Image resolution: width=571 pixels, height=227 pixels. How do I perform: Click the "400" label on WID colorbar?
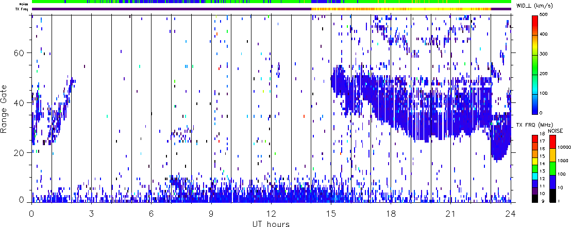tap(543, 34)
